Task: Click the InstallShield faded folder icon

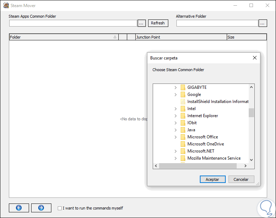Action: pos(183,102)
